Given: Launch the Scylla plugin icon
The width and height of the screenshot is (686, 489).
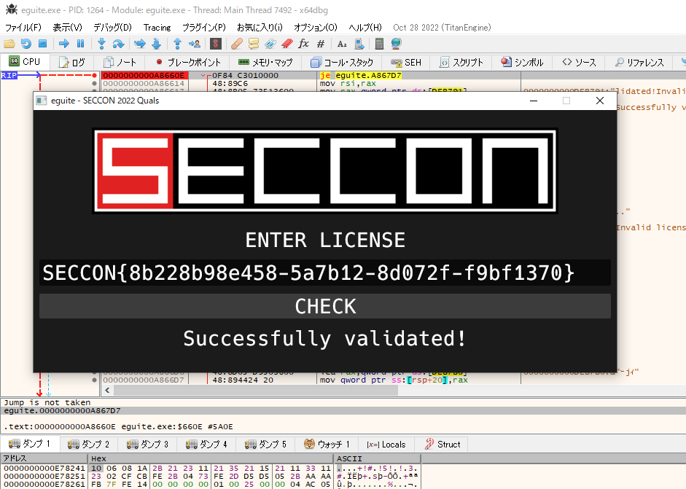Looking at the screenshot, I should 215,44.
